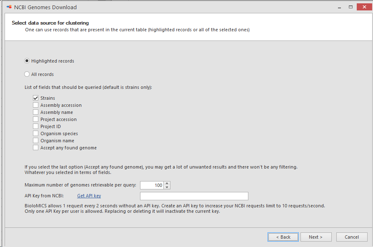373x247 pixels.
Task: Check the Organism species option
Action: (x=36, y=134)
